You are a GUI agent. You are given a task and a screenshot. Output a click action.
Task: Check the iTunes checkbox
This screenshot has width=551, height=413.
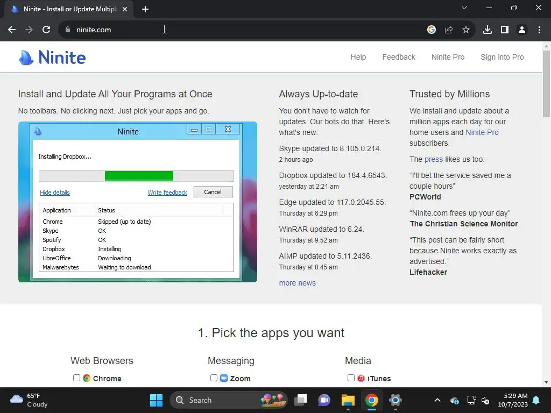pyautogui.click(x=351, y=378)
